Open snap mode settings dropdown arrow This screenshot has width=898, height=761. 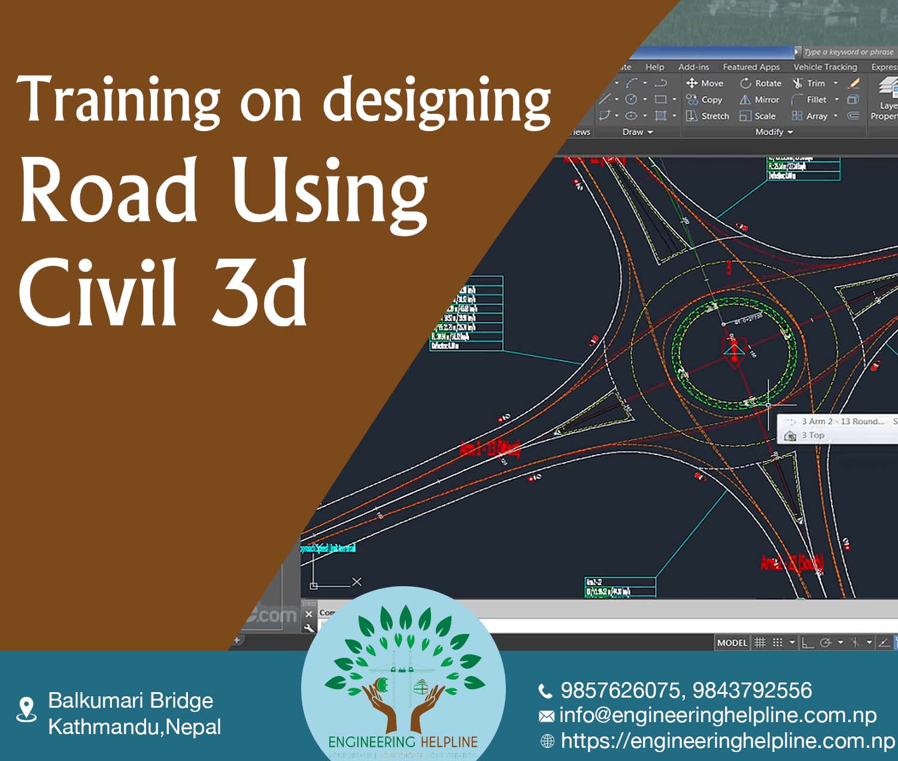pyautogui.click(x=792, y=642)
